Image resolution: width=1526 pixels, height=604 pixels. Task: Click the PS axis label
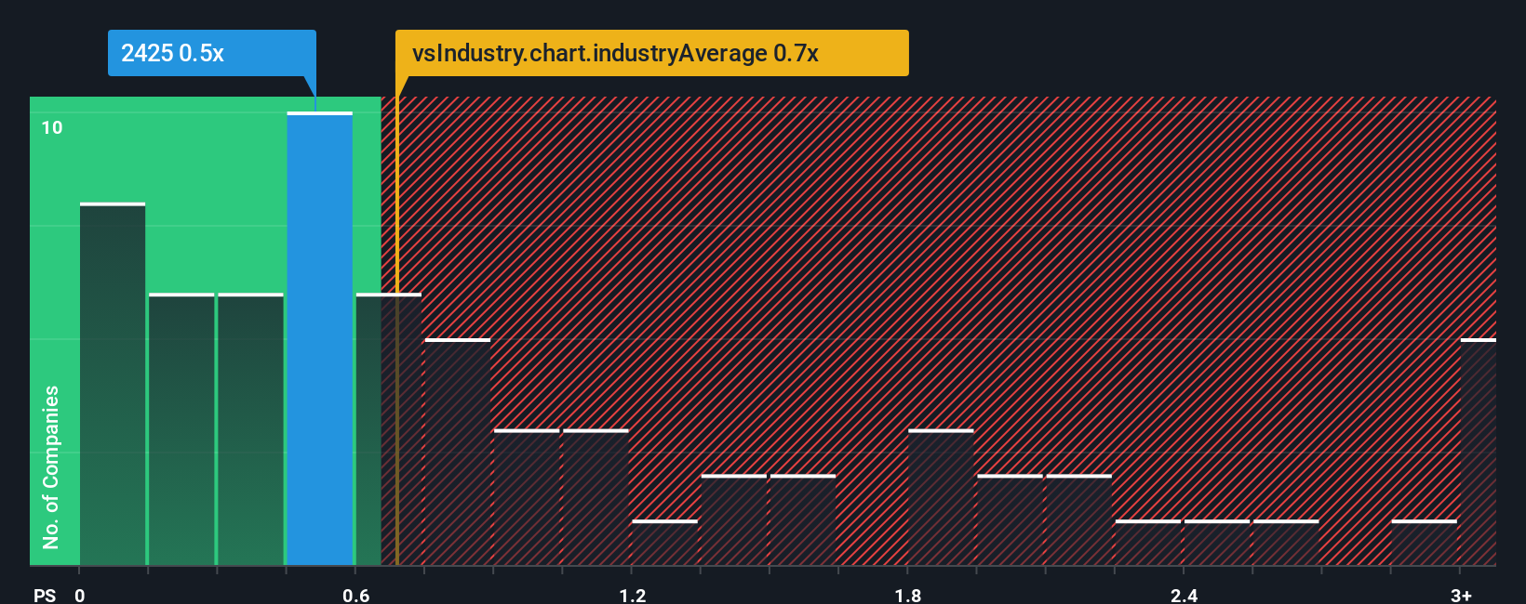(x=45, y=595)
